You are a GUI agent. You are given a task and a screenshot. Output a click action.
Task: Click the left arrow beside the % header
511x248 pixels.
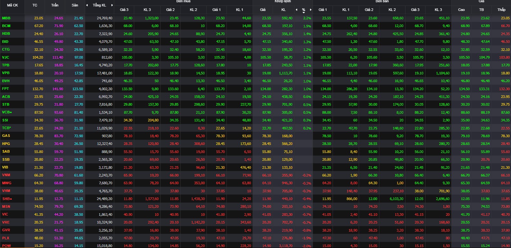[297, 10]
